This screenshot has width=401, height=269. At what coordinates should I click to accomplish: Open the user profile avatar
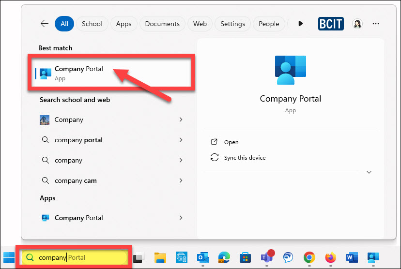(x=357, y=24)
